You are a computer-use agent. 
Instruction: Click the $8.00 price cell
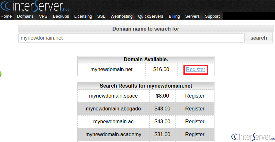click(x=162, y=96)
